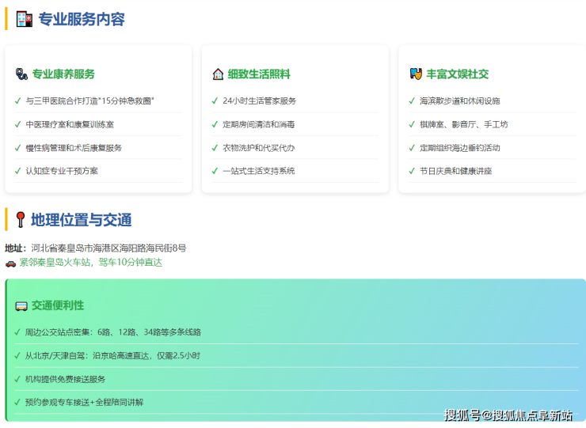Image resolution: width=586 pixels, height=428 pixels.
Task: Click the checkmark before 24小时生活管家服务
Action: tap(215, 101)
